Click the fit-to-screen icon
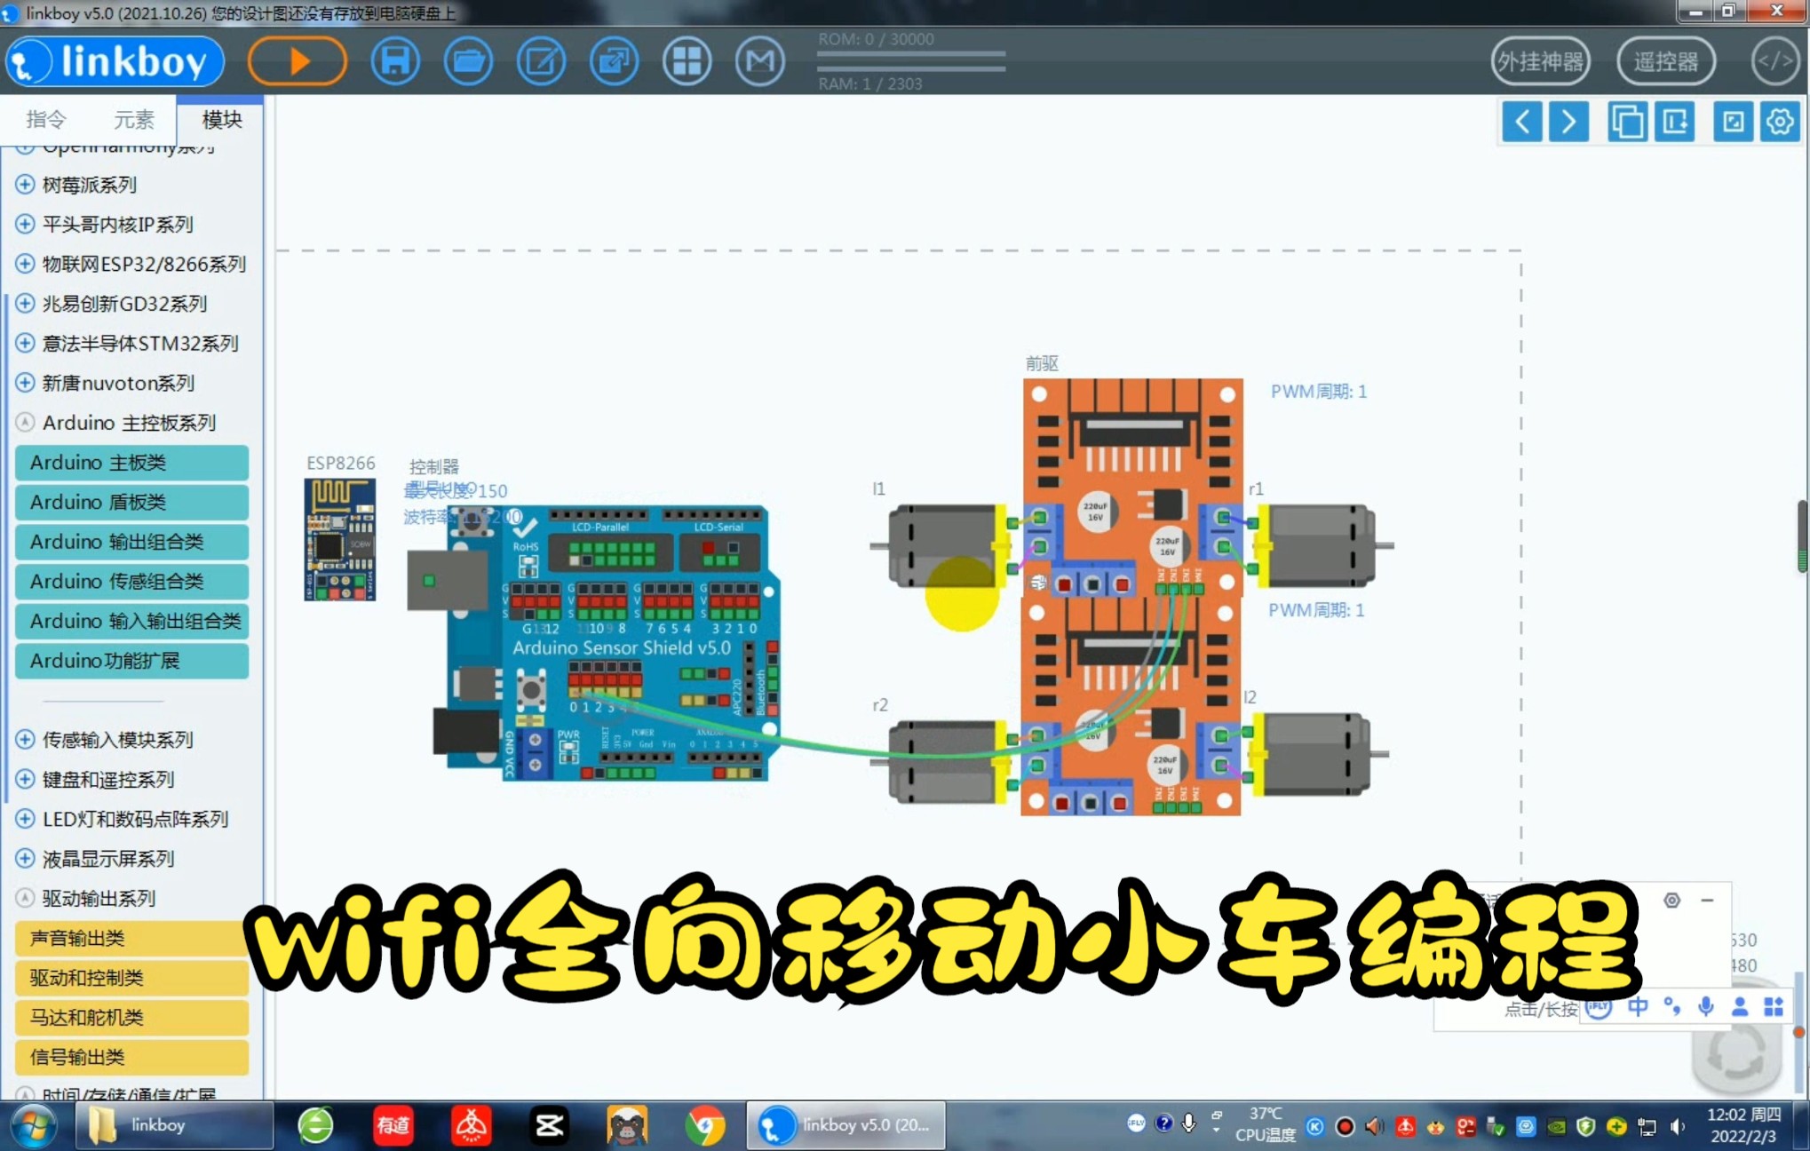1810x1151 pixels. (x=1733, y=122)
